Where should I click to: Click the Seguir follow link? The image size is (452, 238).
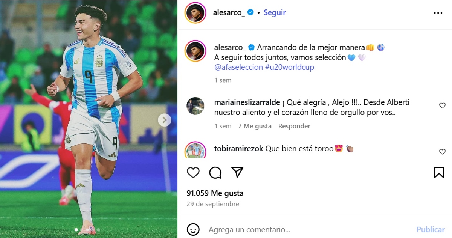coord(275,12)
